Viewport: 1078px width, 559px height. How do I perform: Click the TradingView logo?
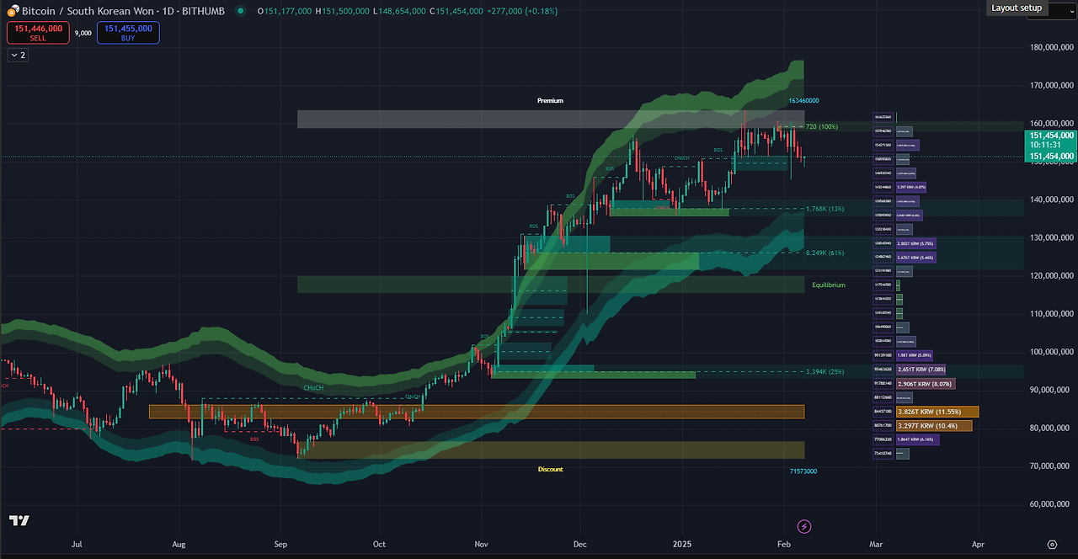pyautogui.click(x=19, y=520)
